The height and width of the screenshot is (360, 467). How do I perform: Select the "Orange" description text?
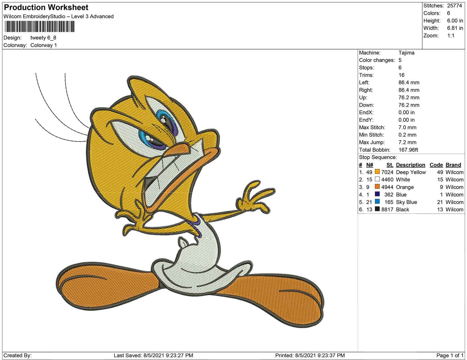[405, 187]
